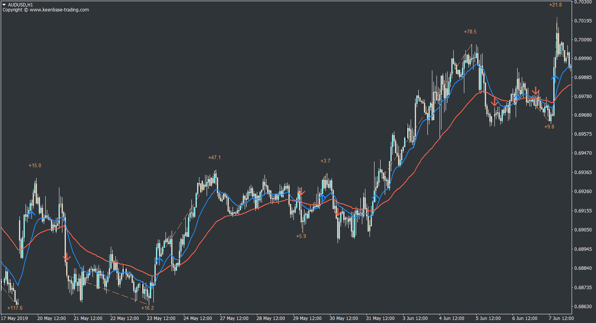Viewport: 596px width, 323px height.
Task: Click the 29 May 12:00 time label
Action: tap(307, 318)
